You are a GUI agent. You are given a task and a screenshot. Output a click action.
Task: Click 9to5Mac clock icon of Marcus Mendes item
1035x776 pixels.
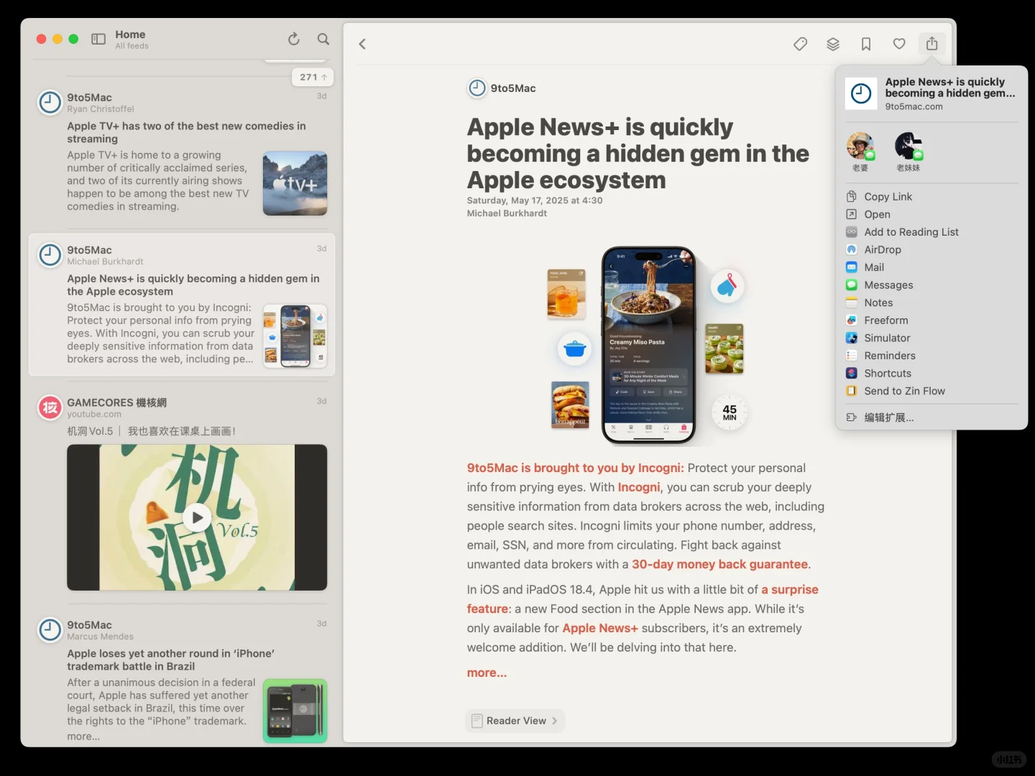[50, 630]
